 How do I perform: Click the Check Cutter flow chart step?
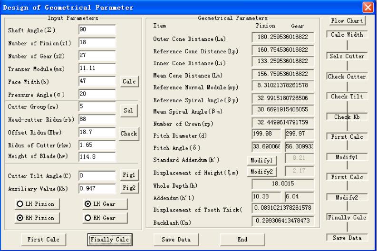pos(347,77)
